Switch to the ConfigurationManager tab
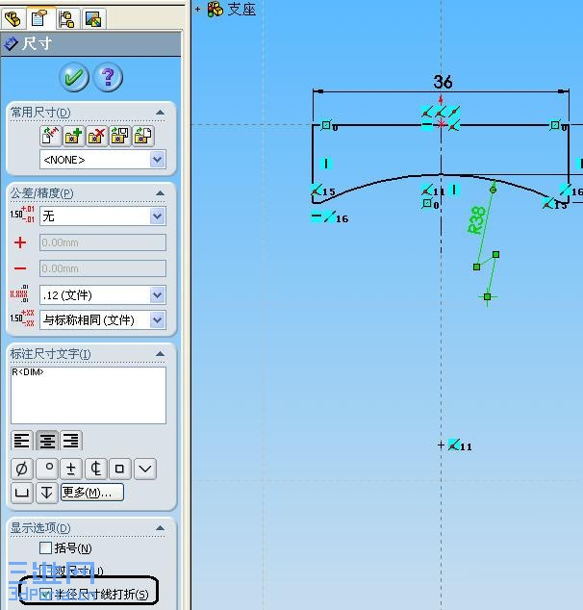The image size is (583, 610). pos(67,18)
